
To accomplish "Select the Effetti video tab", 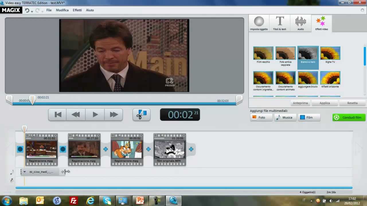I will (321, 23).
